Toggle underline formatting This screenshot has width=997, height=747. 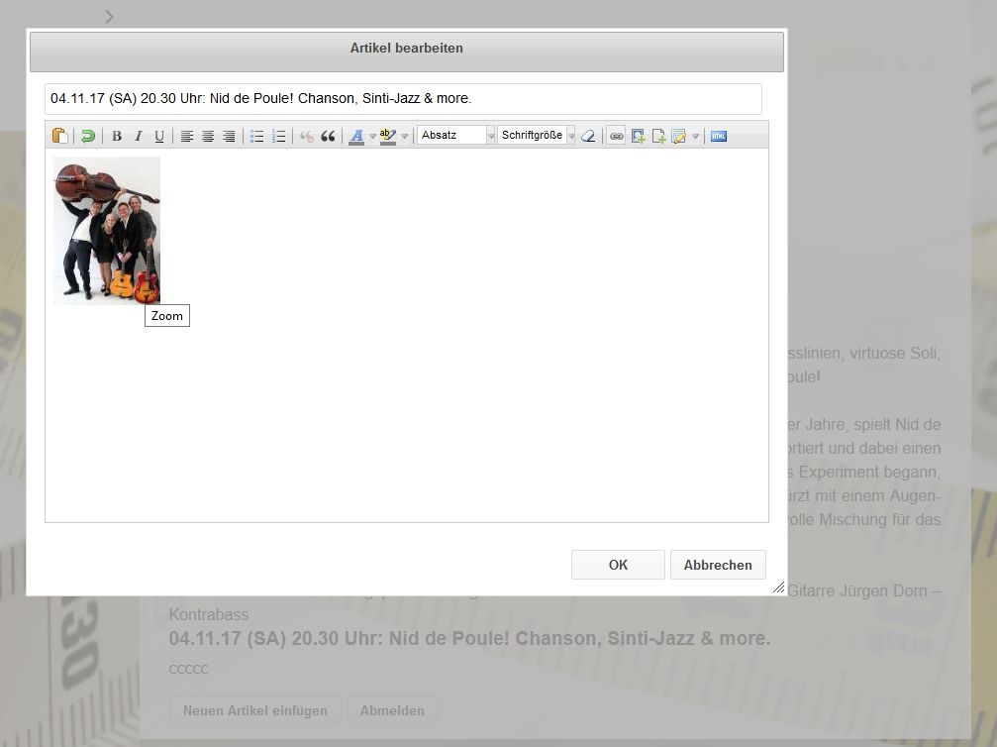[158, 136]
